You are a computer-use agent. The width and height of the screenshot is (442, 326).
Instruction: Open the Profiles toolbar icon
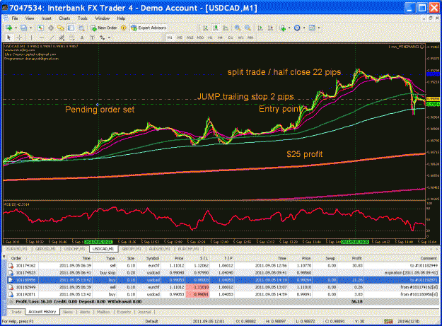pyautogui.click(x=23, y=28)
